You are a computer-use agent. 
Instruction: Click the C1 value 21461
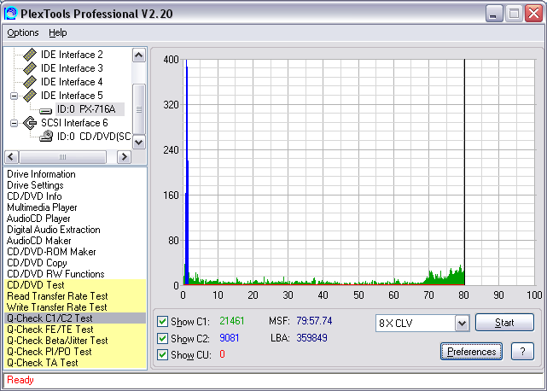[232, 321]
